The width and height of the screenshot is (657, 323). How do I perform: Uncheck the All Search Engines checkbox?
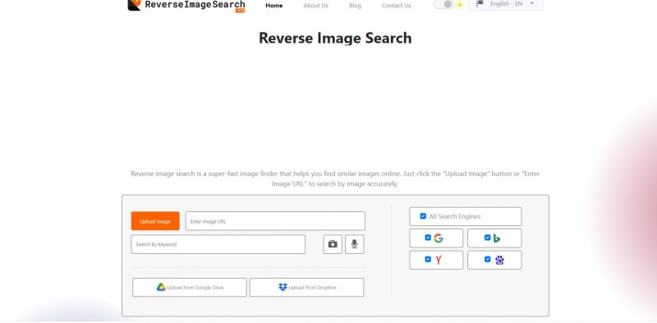coord(423,216)
